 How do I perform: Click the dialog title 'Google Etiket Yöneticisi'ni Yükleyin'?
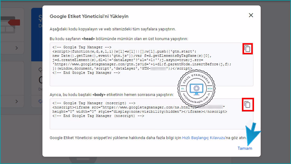tap(89, 16)
